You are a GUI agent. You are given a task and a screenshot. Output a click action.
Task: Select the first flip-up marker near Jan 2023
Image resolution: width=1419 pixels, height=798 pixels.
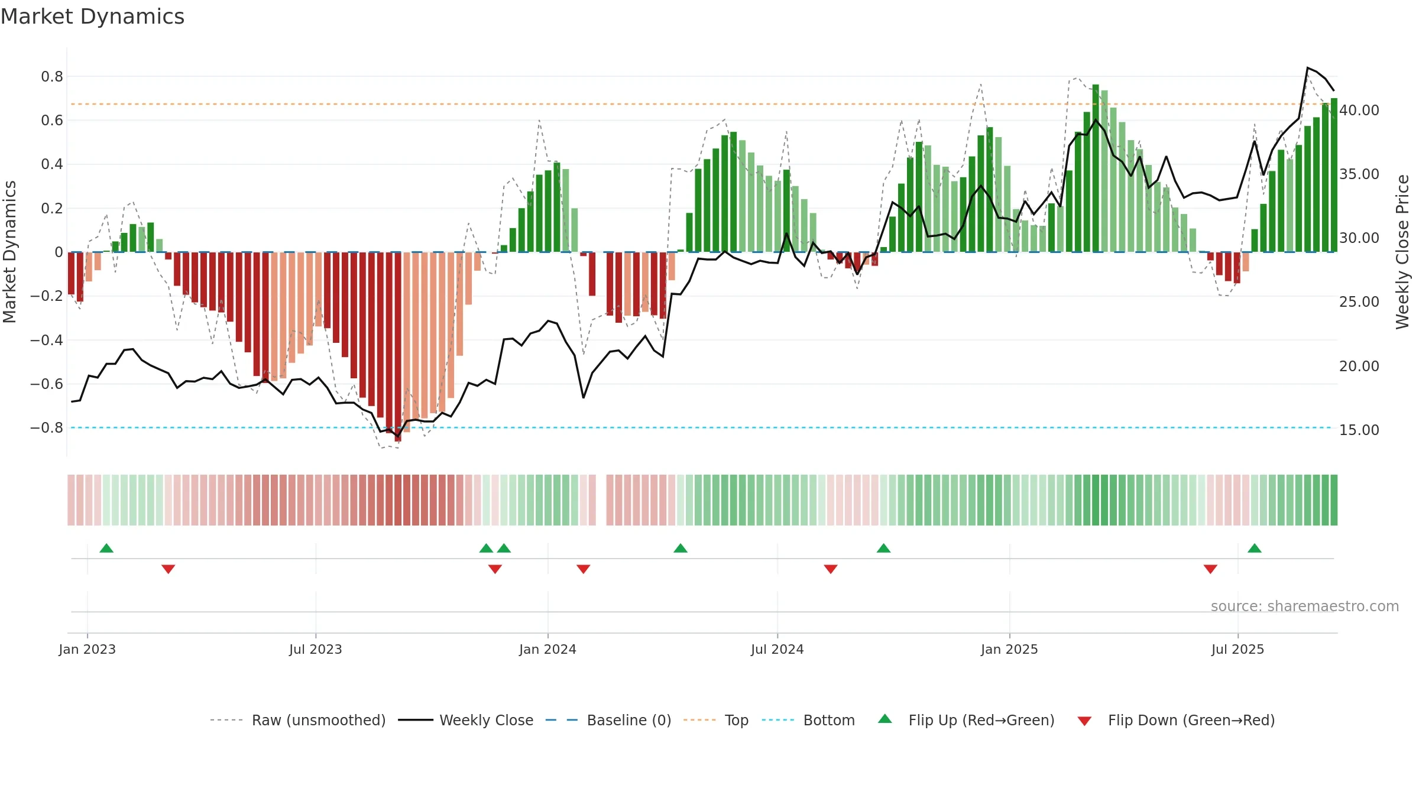tap(106, 548)
